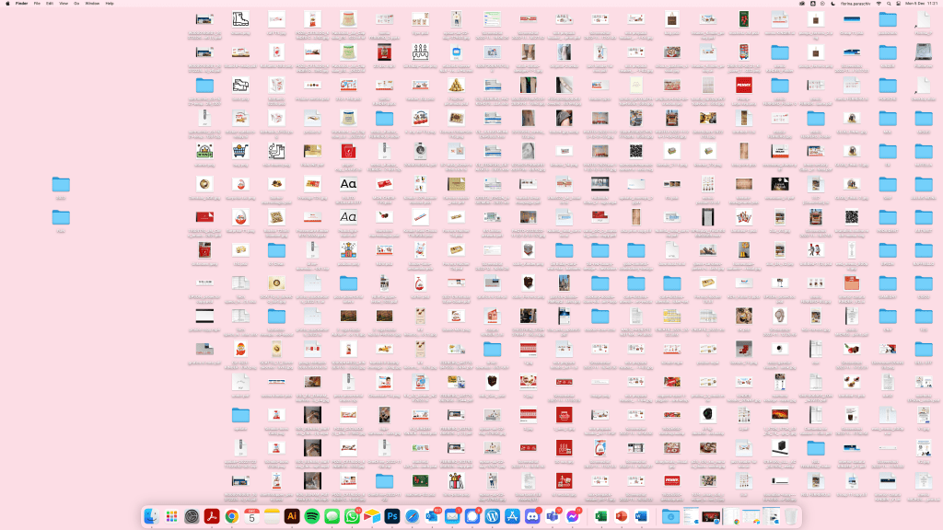
Task: Open the Apple menu
Action: [6, 4]
